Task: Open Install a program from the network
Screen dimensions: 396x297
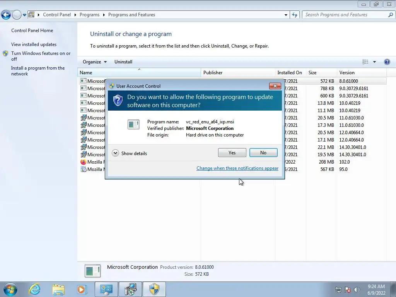Action: click(x=38, y=71)
